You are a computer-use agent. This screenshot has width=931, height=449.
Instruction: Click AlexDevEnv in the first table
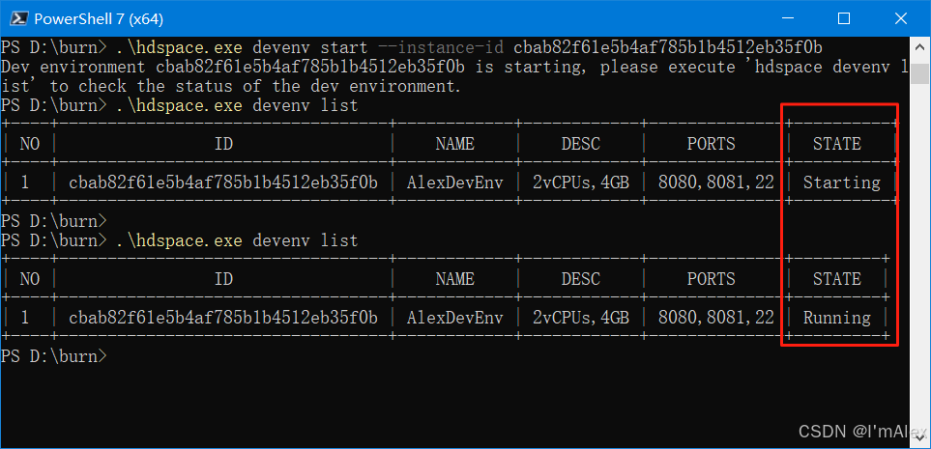tap(454, 182)
